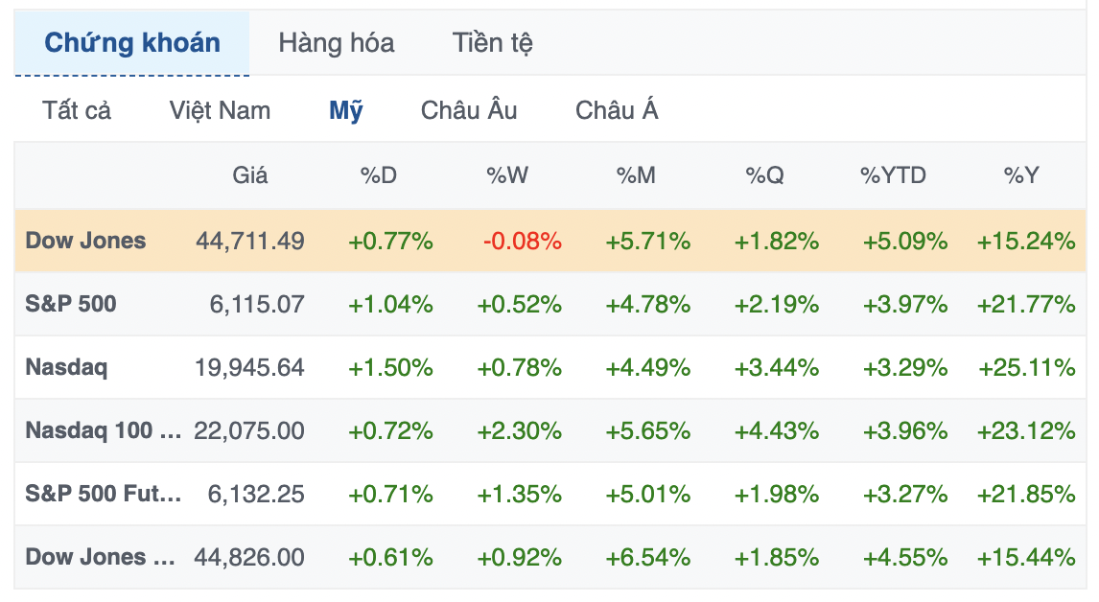Viewport: 1099px width, 602px height.
Task: Show Châu Âu markets
Action: tap(469, 110)
